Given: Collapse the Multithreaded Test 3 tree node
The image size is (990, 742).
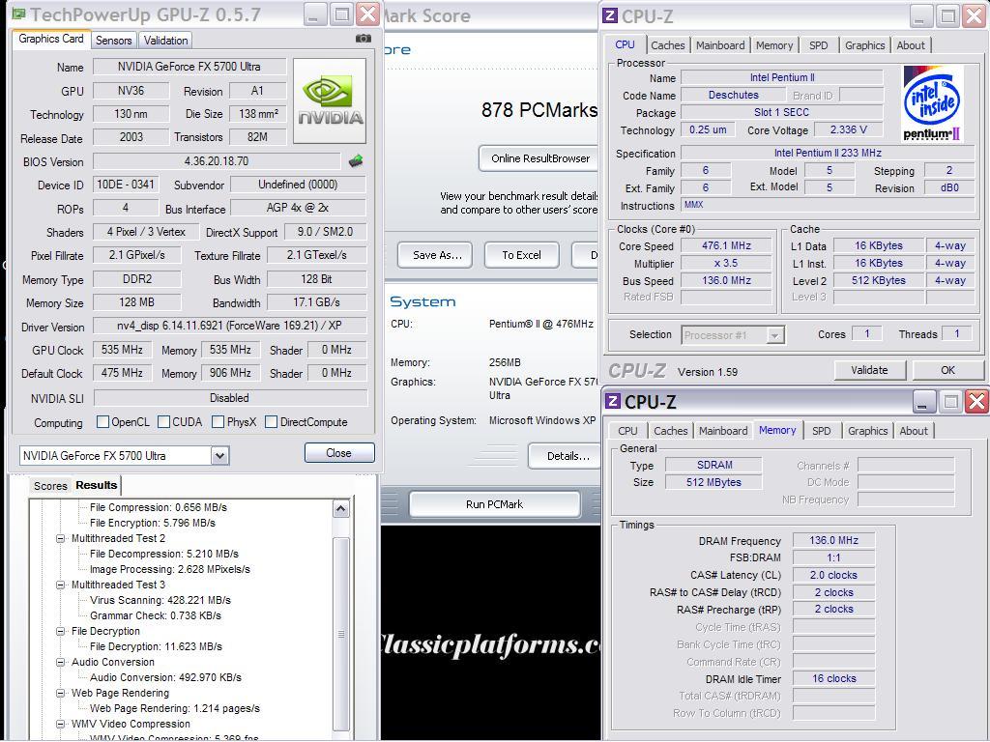Looking at the screenshot, I should (x=61, y=585).
